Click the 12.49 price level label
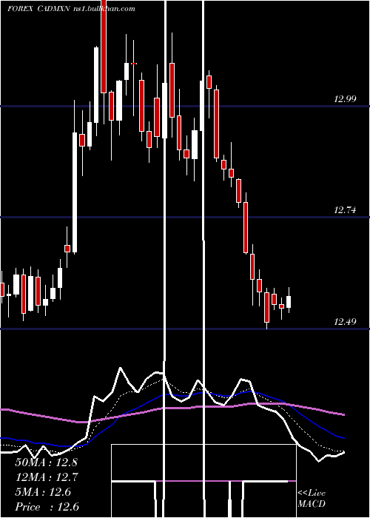 pyautogui.click(x=345, y=321)
